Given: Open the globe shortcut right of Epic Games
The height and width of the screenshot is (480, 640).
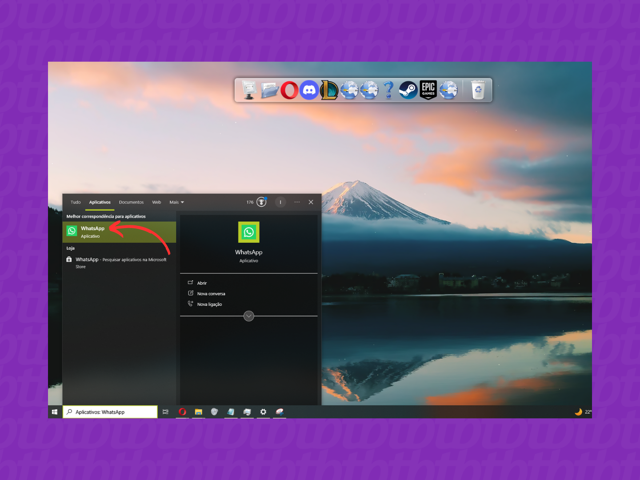Looking at the screenshot, I should [x=448, y=90].
